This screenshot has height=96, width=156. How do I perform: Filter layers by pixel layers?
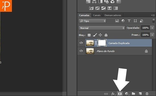point(117,21)
